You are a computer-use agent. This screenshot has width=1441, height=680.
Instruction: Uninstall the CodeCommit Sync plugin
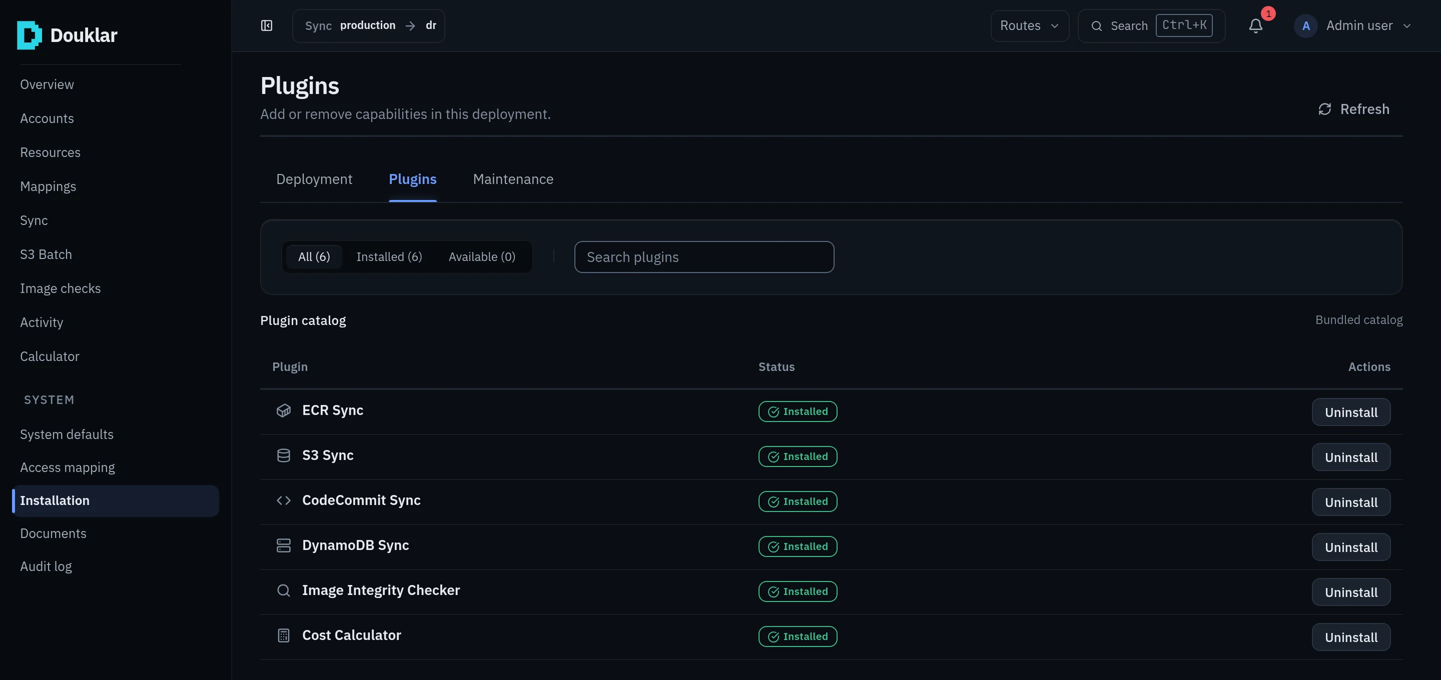click(x=1351, y=502)
